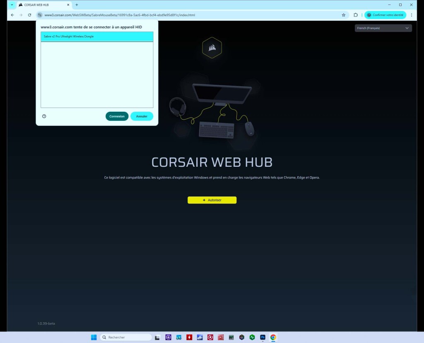
Task: Open a new tab with plus button
Action: 77,5
